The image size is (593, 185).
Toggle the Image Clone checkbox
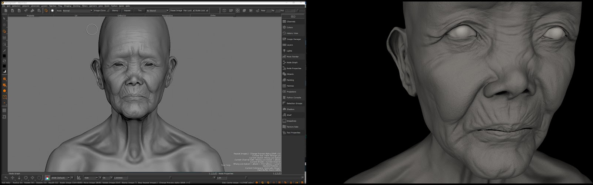point(107,10)
